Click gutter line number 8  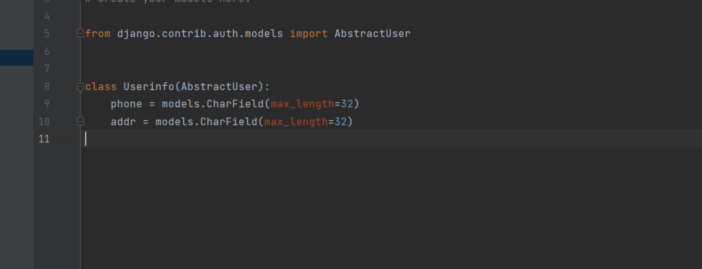(x=47, y=86)
